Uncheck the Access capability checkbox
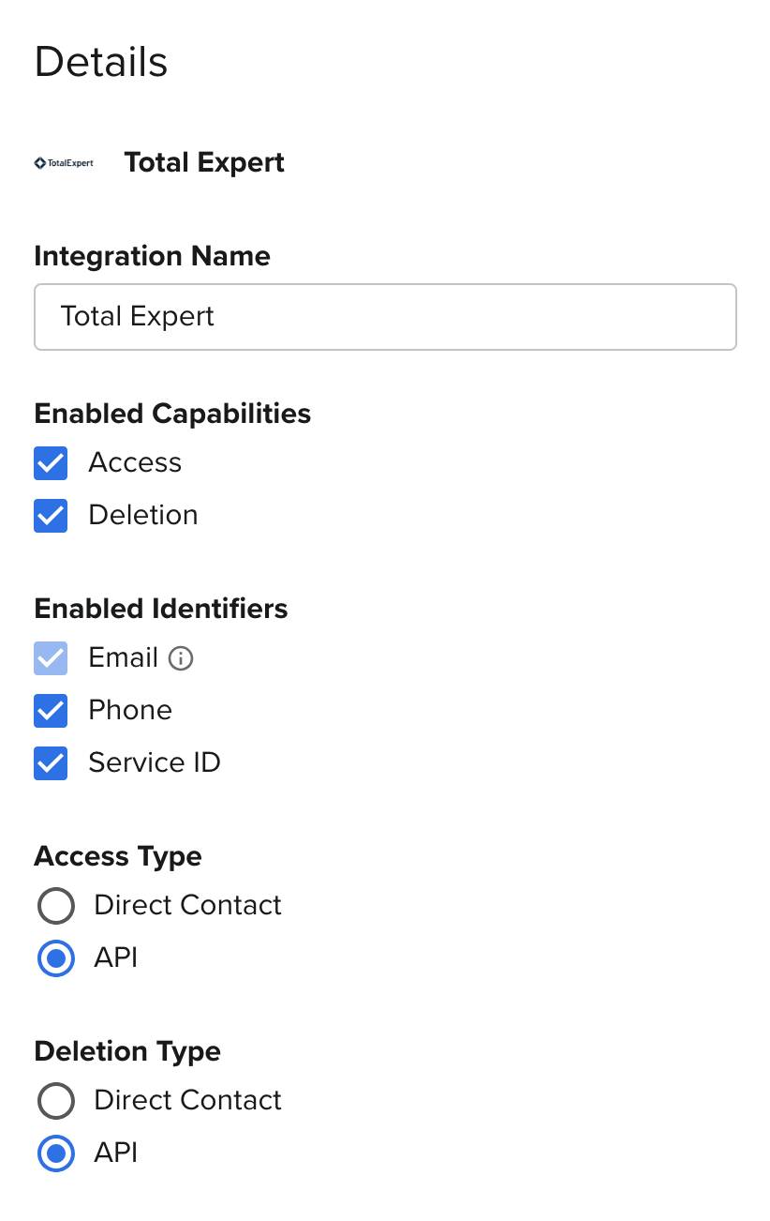The image size is (770, 1221). [51, 463]
